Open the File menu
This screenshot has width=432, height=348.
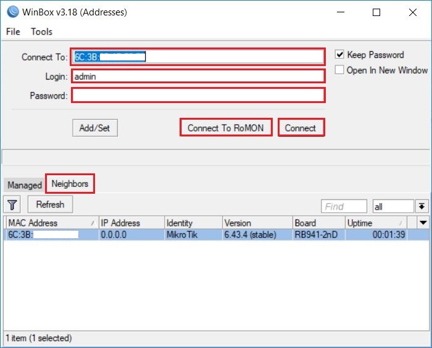tap(13, 31)
